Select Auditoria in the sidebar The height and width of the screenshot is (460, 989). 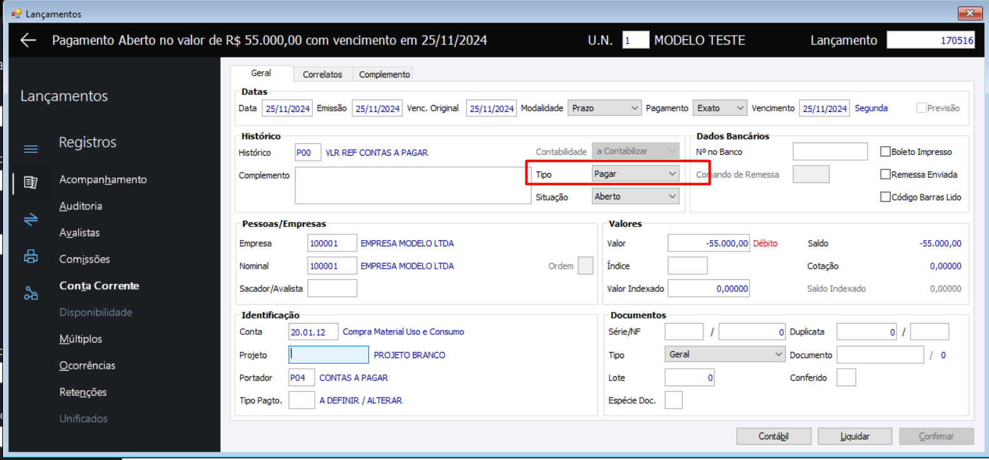pos(81,206)
